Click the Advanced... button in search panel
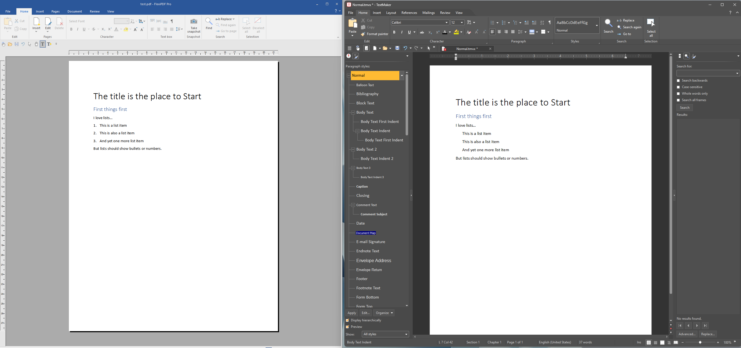Viewport: 741px width, 348px height. coord(687,334)
